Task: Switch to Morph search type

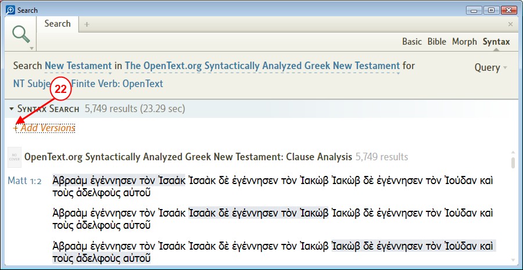Action: point(464,42)
